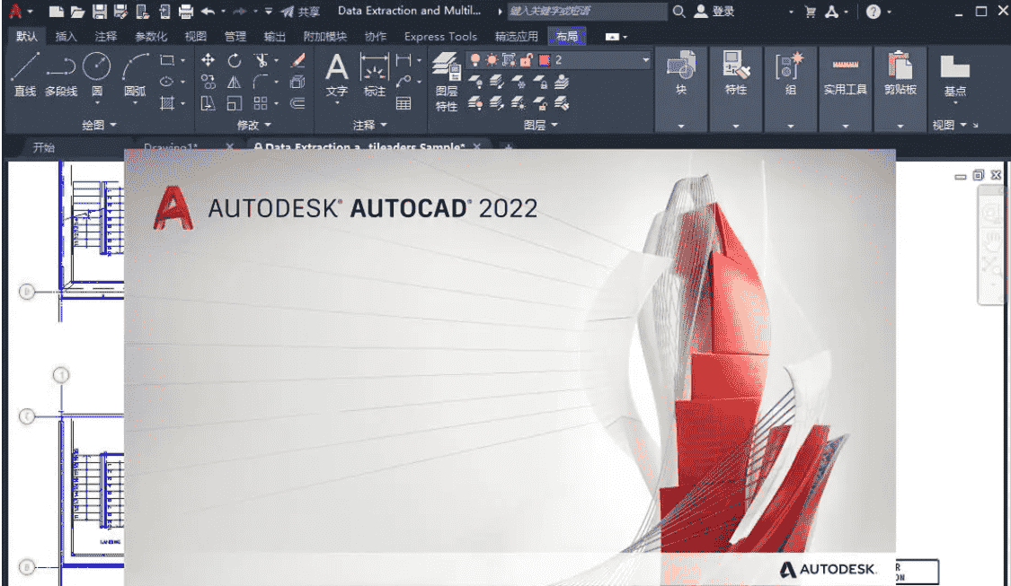The height and width of the screenshot is (586, 1011).
Task: Toggle the layer on/off lightbulb icon
Action: point(476,60)
